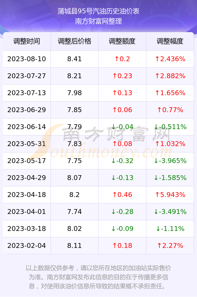Select the price 8.41 cell
The width and height of the screenshot is (197, 297).
point(75,59)
